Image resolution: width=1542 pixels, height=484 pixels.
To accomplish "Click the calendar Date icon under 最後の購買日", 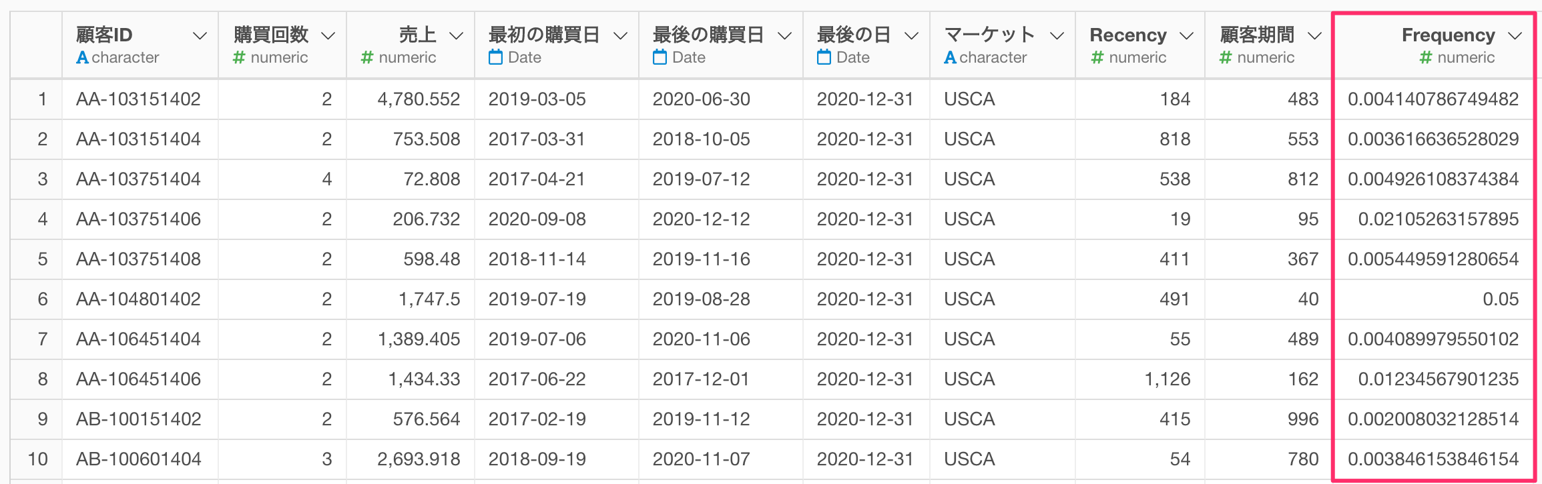I will tap(660, 57).
